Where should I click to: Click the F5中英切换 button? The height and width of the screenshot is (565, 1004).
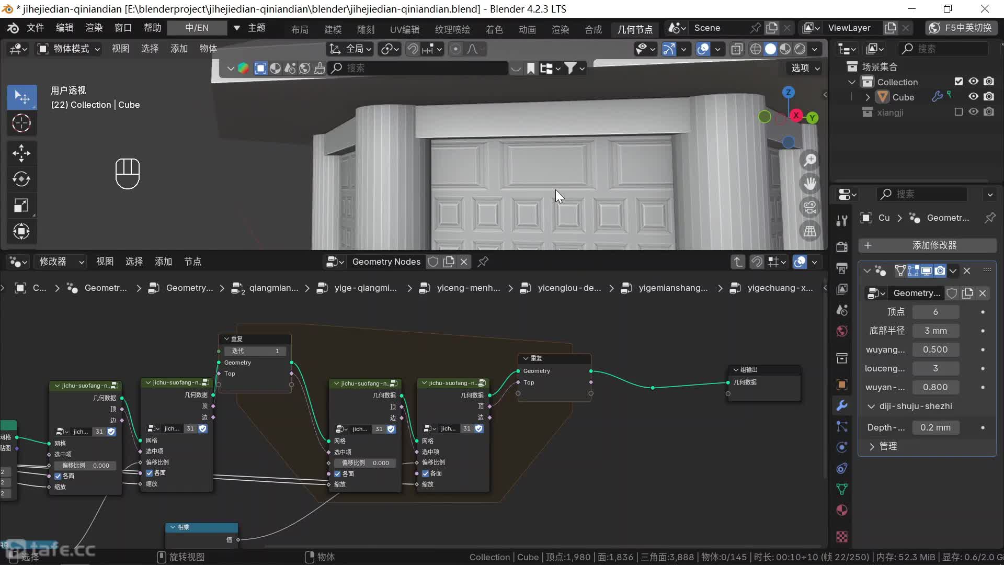pos(961,28)
